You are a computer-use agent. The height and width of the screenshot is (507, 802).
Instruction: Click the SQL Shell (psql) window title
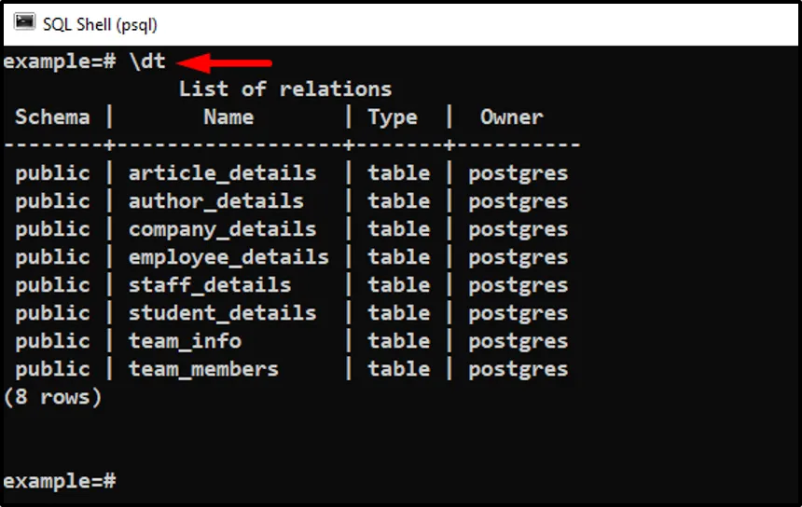[100, 22]
